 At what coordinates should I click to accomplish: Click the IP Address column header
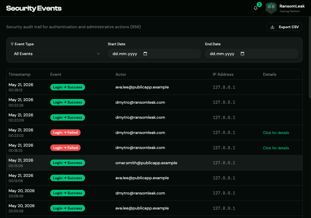click(223, 74)
